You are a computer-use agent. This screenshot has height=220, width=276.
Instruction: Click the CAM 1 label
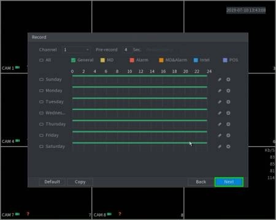(8, 68)
